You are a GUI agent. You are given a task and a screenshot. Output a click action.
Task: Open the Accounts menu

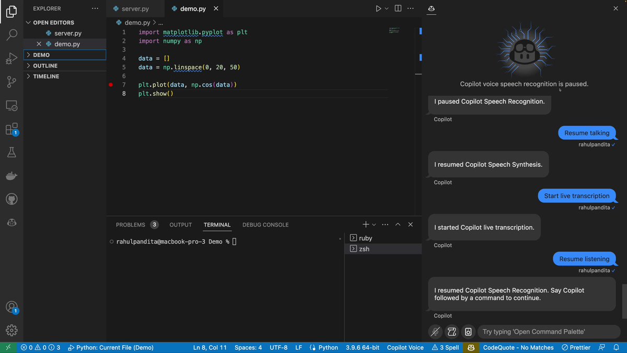(x=11, y=307)
